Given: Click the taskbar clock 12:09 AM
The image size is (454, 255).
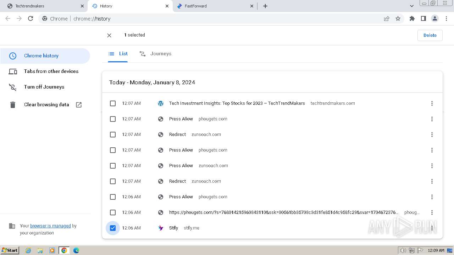Looking at the screenshot, I should pos(436,250).
